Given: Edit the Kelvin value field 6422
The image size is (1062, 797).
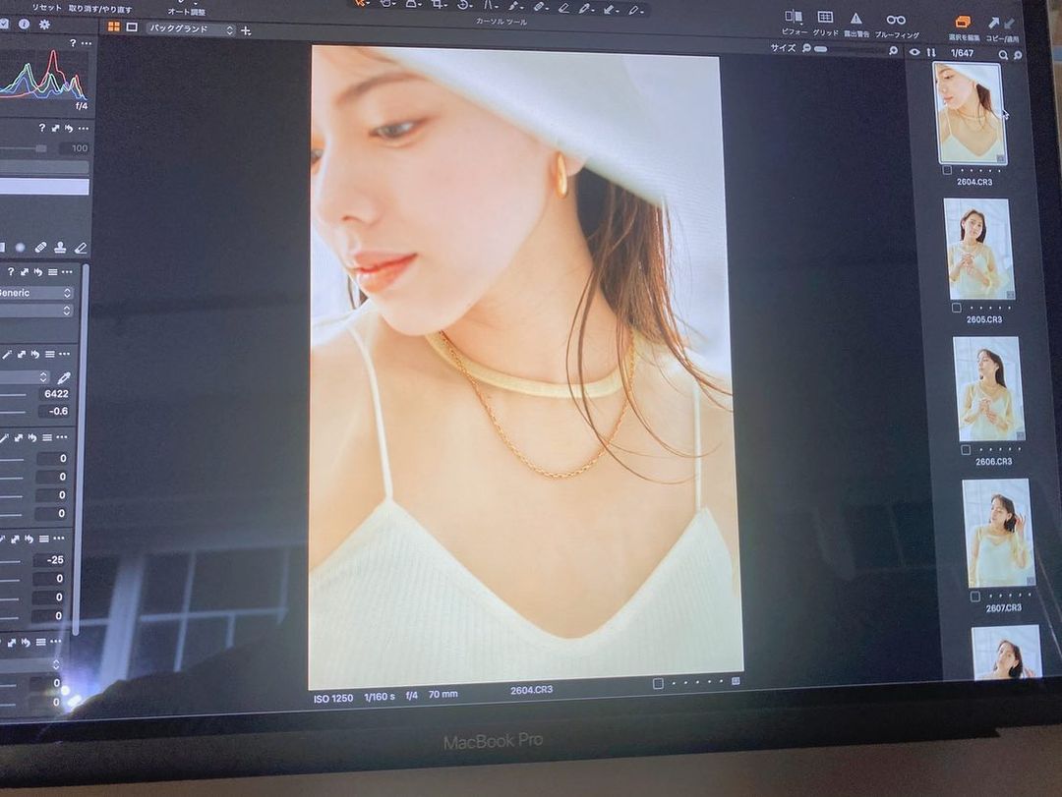Looking at the screenshot, I should click(55, 393).
